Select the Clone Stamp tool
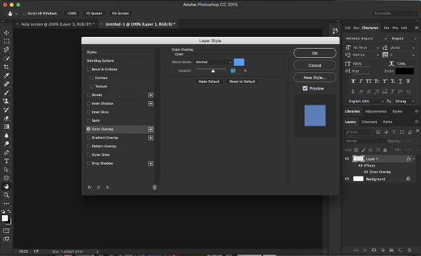 tap(7, 101)
